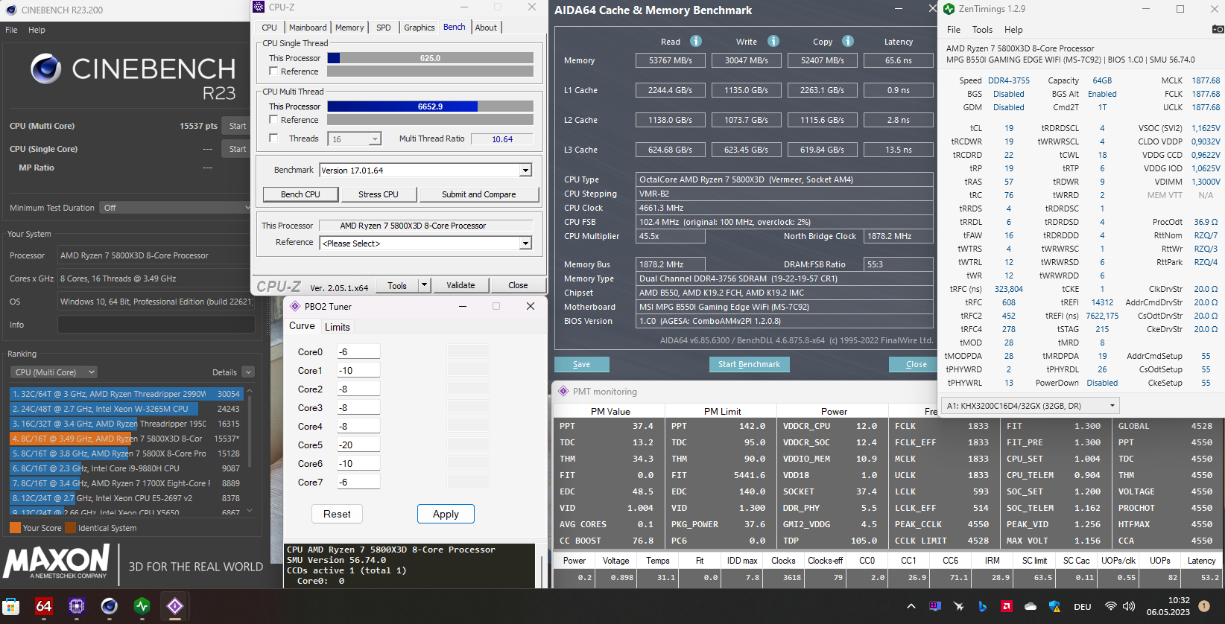Screen dimensions: 1225x624
Task: Click the CPU Single Thread score bar
Action: coord(431,58)
